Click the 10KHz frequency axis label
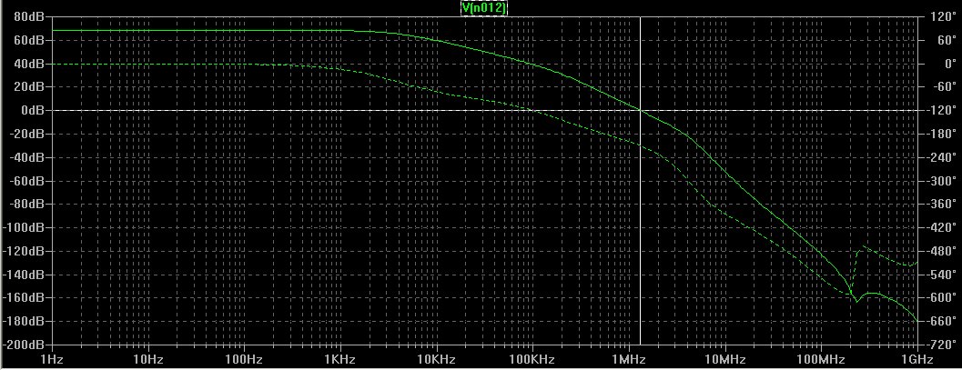The width and height of the screenshot is (962, 370). click(x=436, y=358)
